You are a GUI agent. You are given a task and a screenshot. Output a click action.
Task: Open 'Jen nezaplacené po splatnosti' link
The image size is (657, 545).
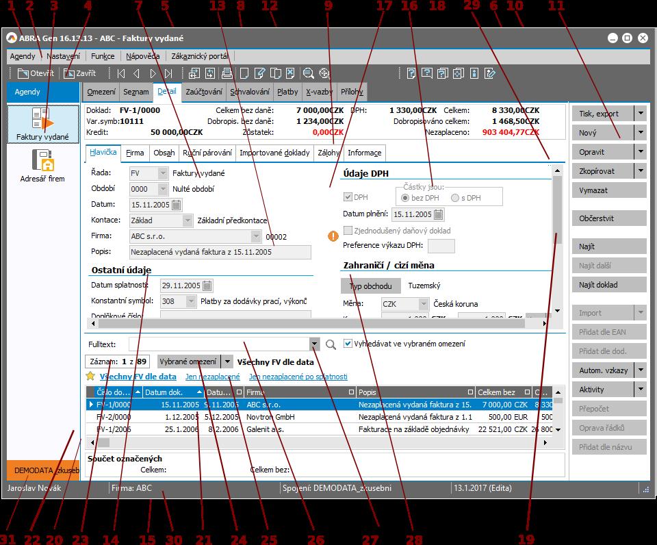298,377
